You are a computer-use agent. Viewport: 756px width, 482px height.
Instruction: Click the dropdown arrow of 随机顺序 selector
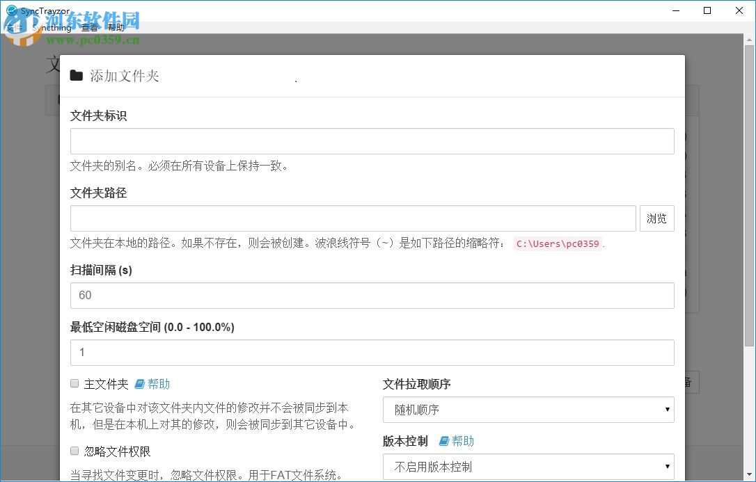[x=668, y=410]
